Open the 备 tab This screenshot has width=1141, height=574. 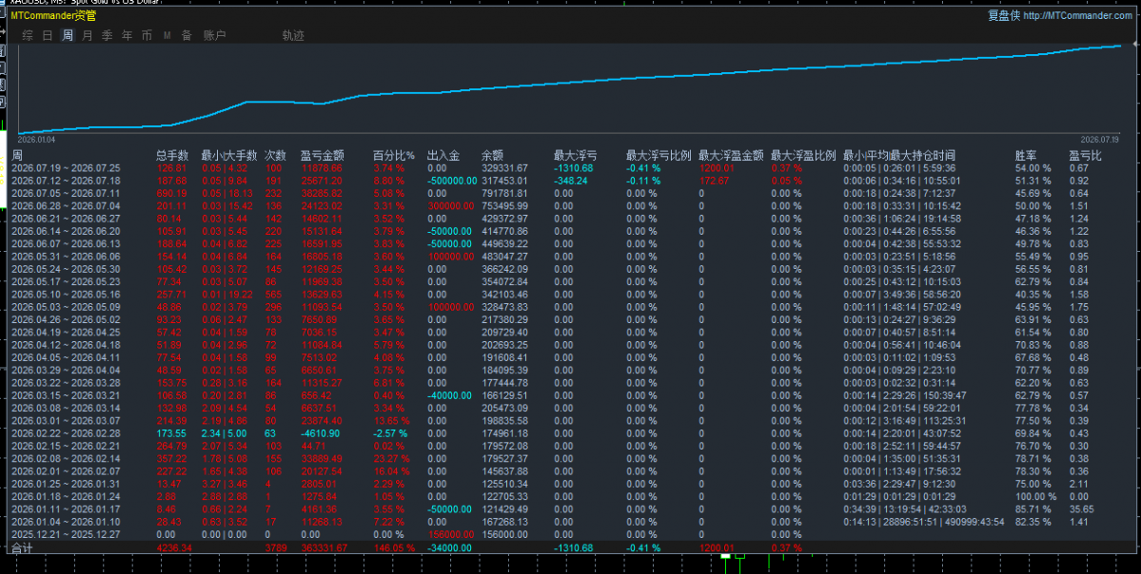[187, 35]
